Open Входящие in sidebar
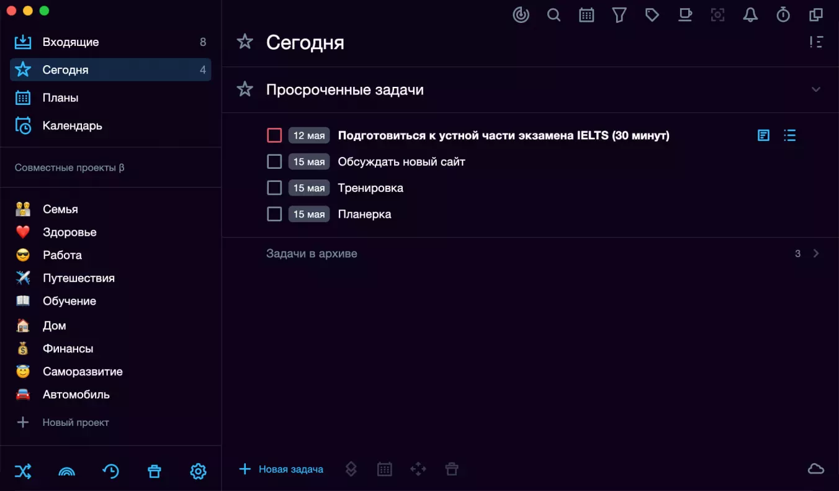Image resolution: width=839 pixels, height=491 pixels. [110, 42]
